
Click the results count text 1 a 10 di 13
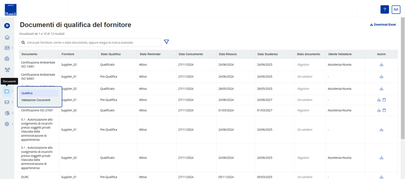click(42, 34)
